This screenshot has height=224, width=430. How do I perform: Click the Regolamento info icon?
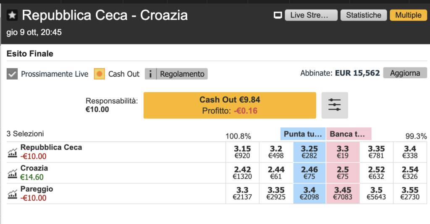151,74
